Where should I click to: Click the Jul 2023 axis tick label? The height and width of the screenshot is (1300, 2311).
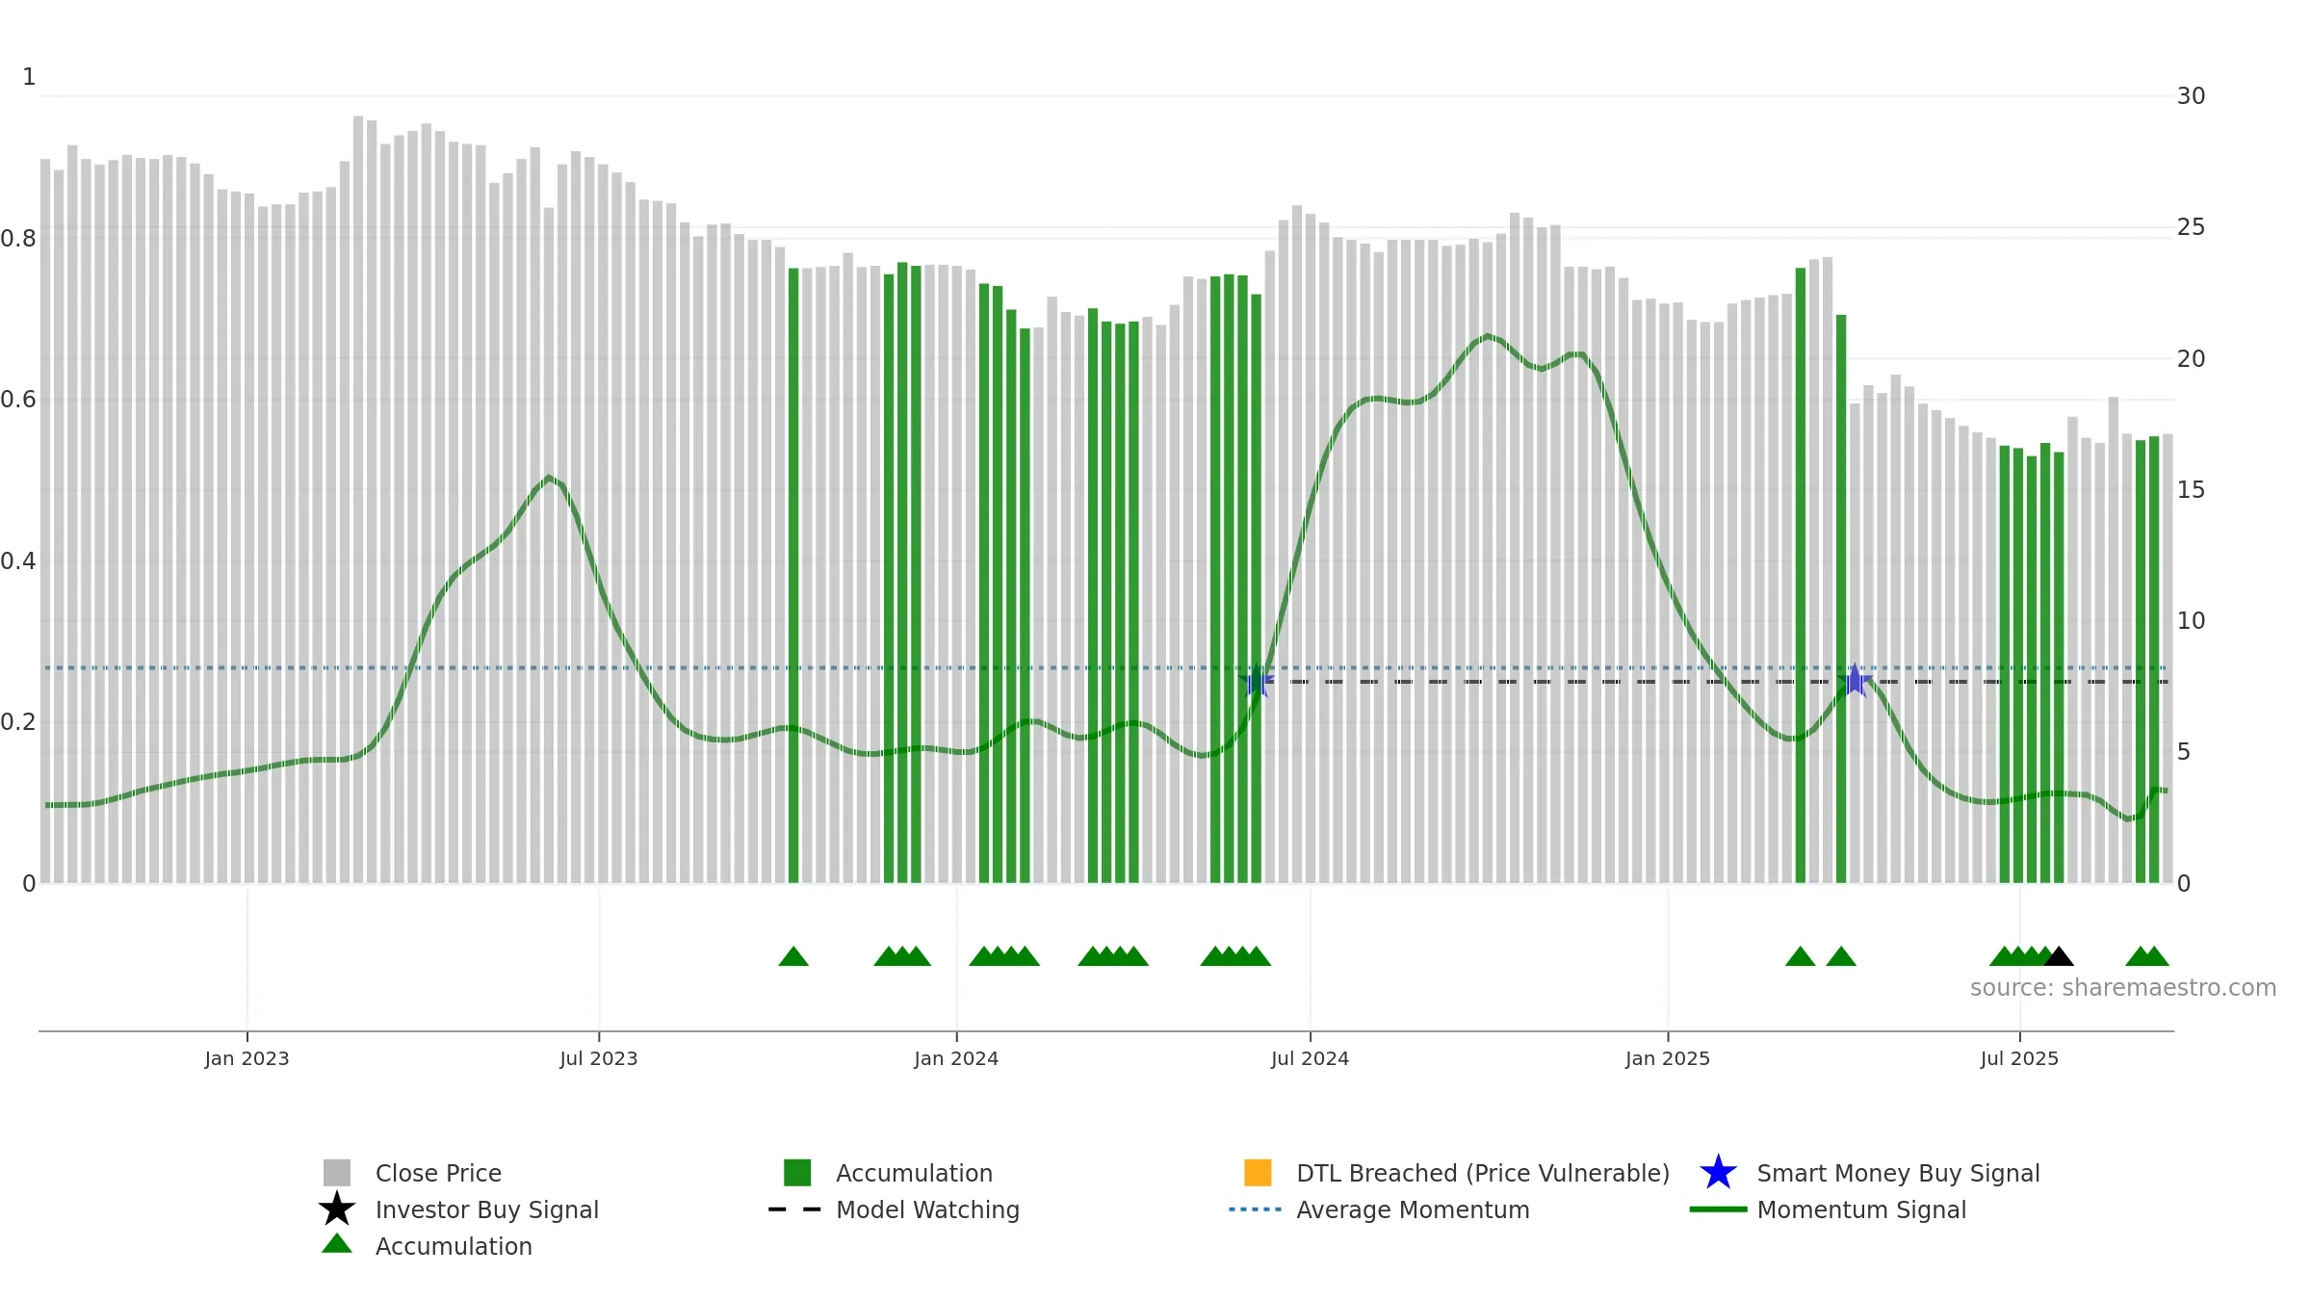click(x=599, y=1058)
